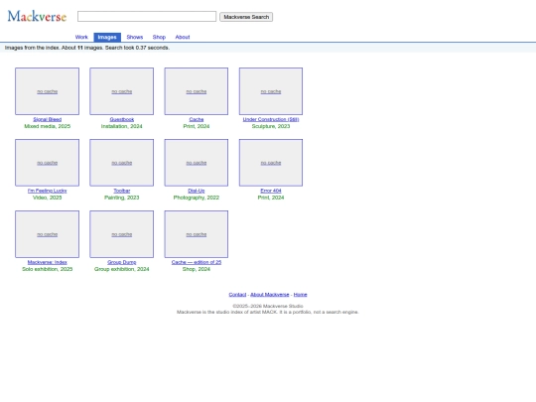The width and height of the screenshot is (536, 402).
Task: Focus the search text field
Action: (147, 17)
